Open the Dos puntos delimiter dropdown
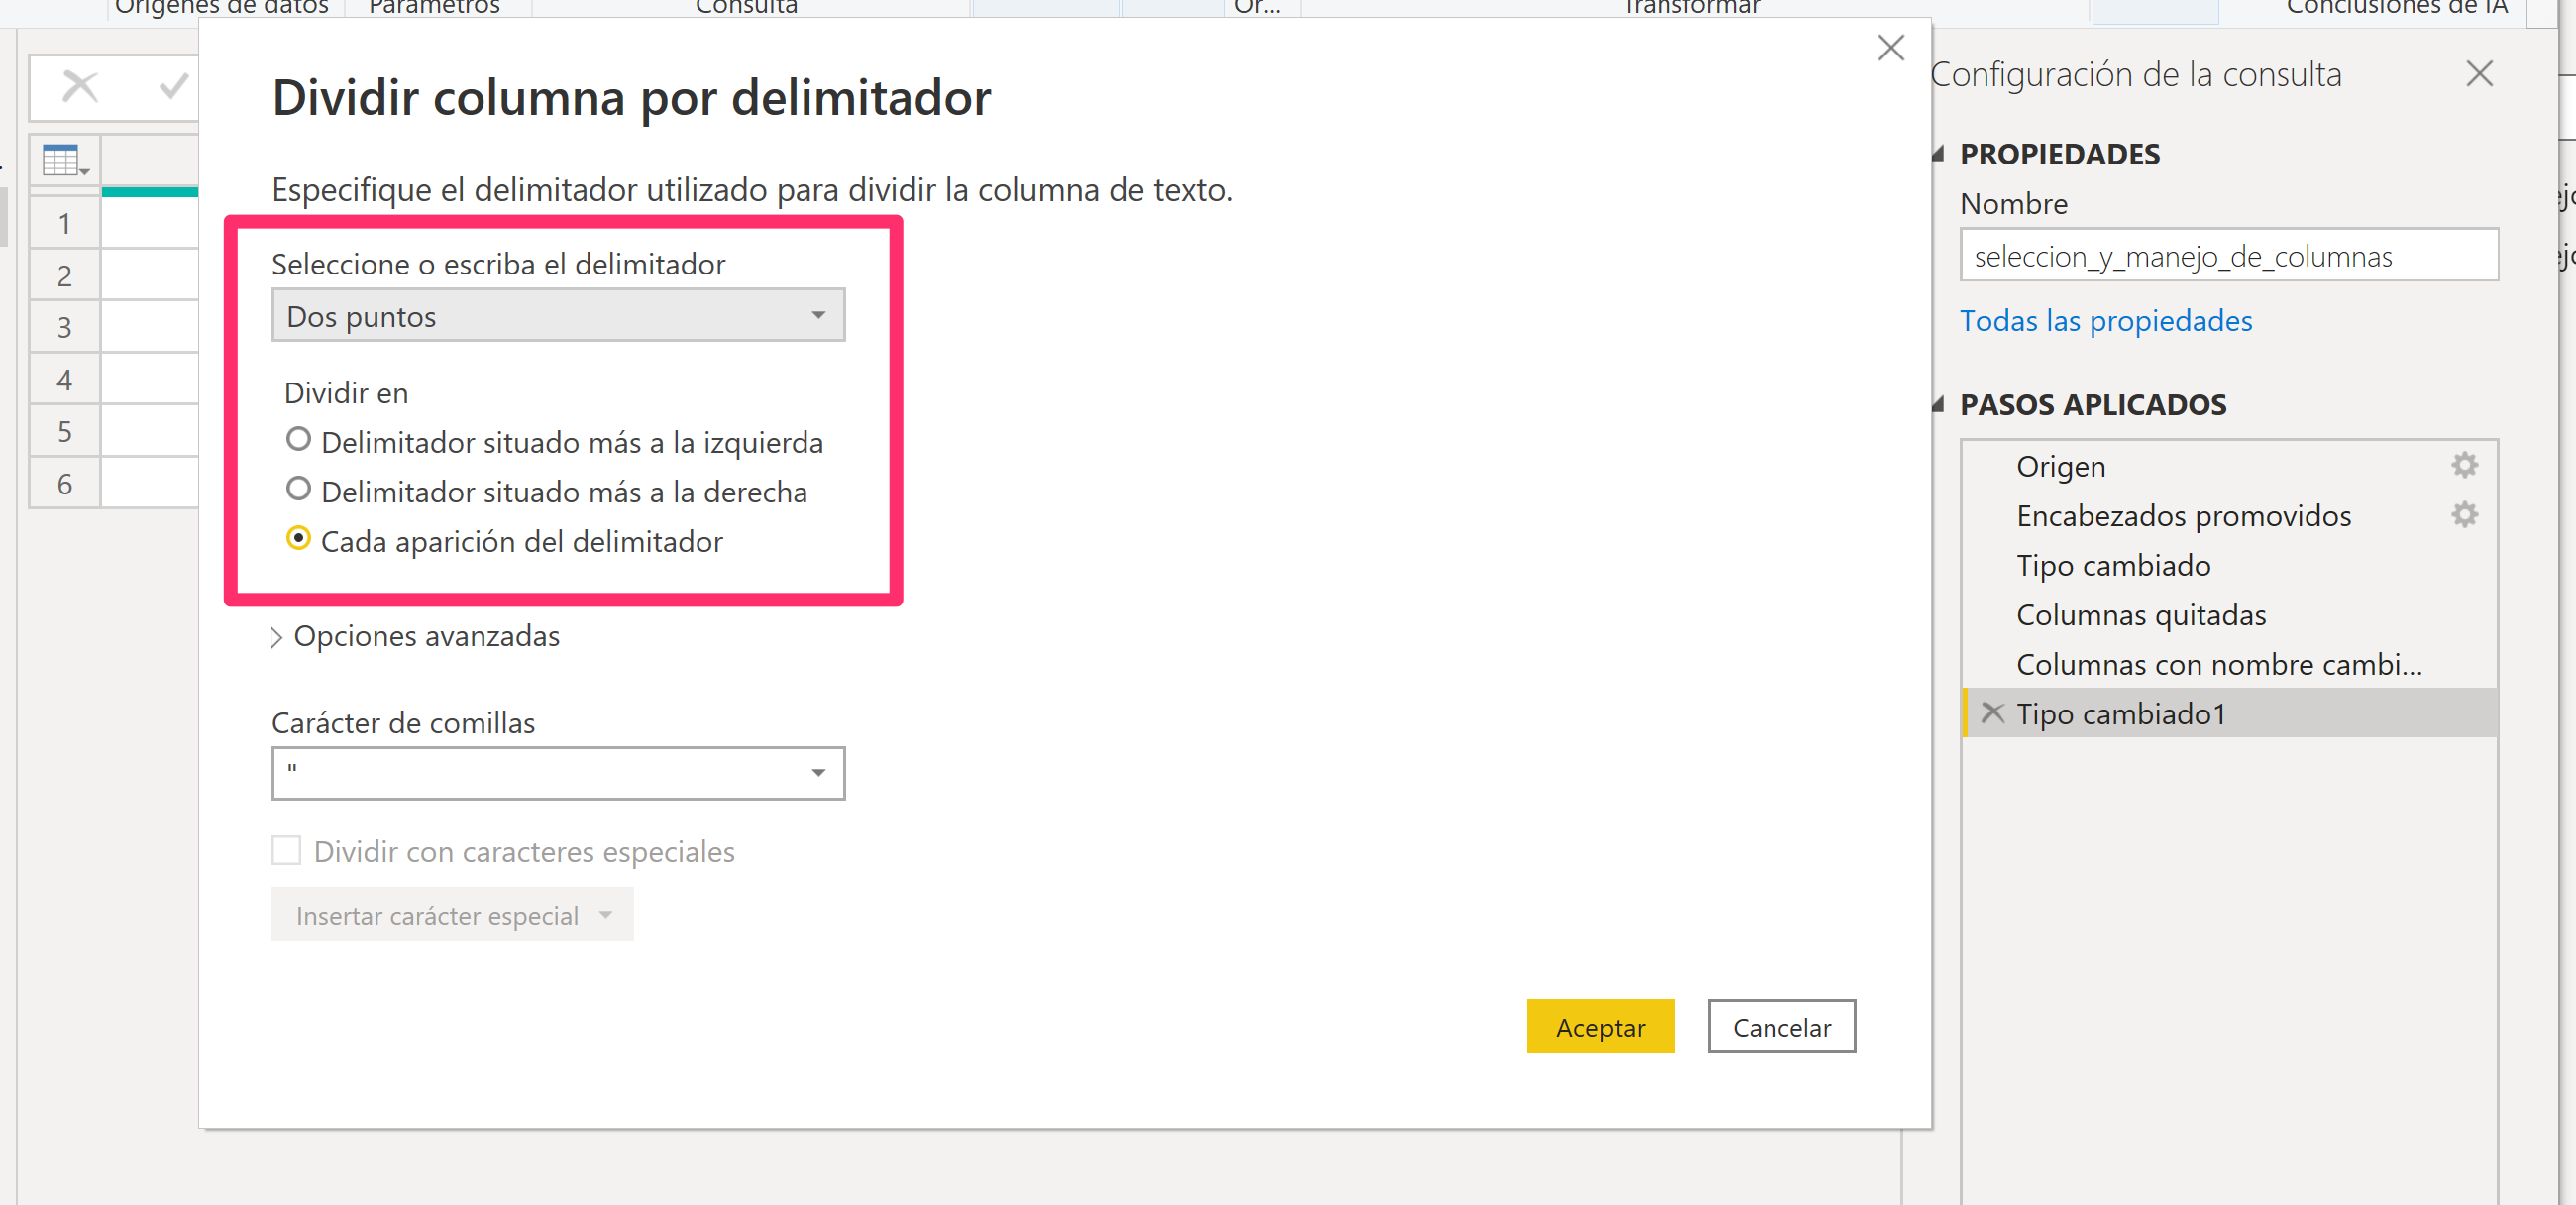Image resolution: width=2576 pixels, height=1205 pixels. (558, 316)
